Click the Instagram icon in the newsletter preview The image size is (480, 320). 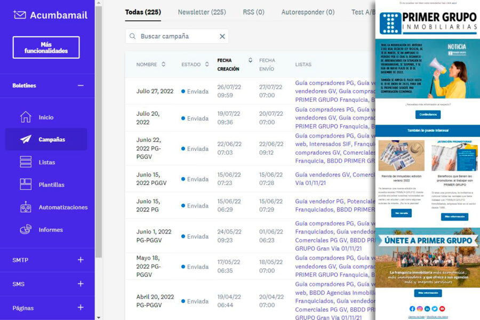[x=420, y=308]
